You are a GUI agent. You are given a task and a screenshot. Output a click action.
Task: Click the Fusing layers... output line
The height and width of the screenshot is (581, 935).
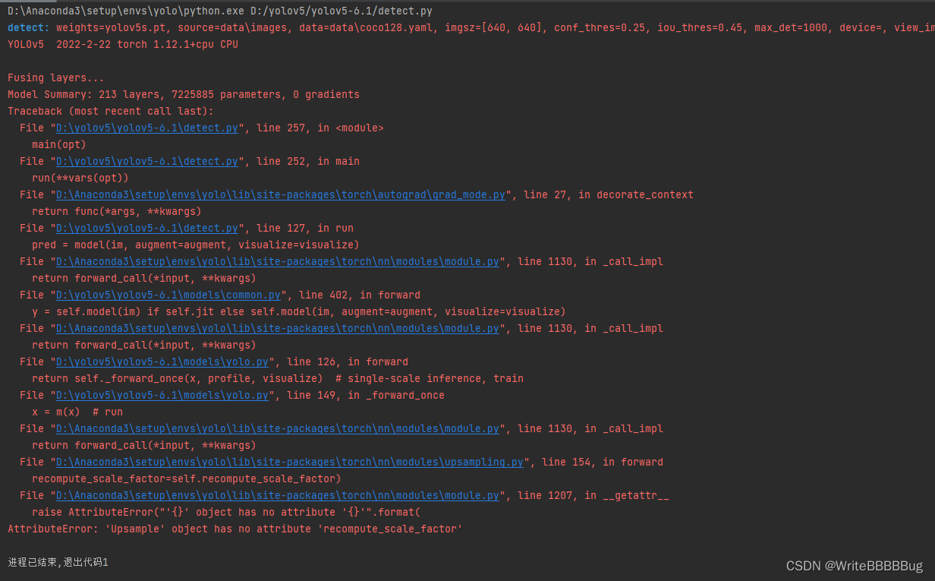pos(50,77)
